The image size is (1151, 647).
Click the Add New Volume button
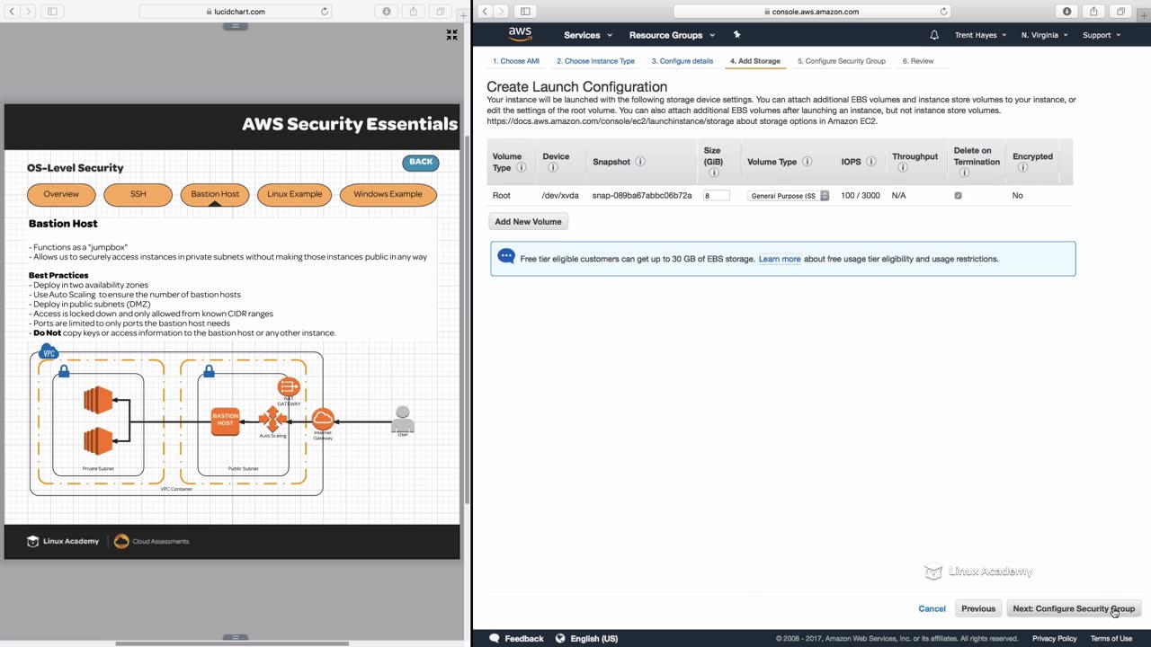pyautogui.click(x=528, y=221)
